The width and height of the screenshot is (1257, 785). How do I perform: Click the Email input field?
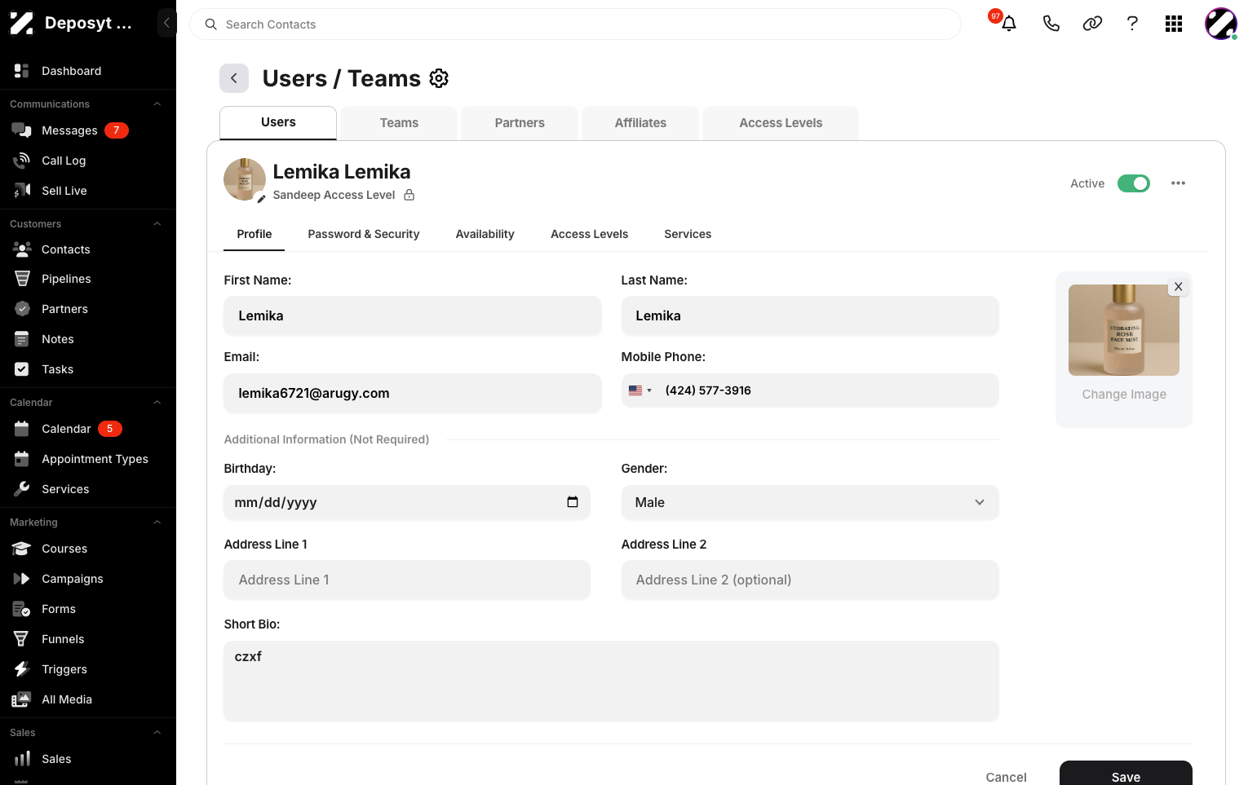click(413, 393)
